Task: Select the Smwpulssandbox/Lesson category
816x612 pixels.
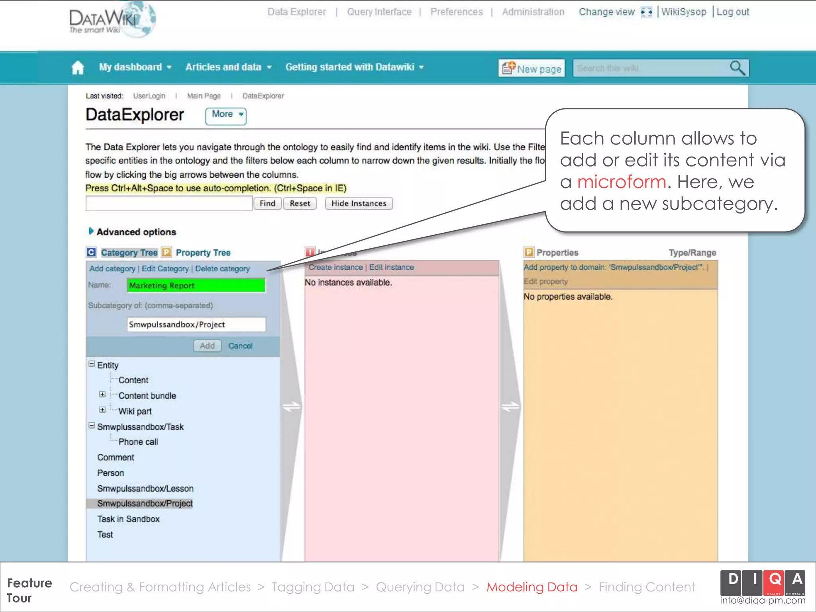Action: [x=145, y=488]
